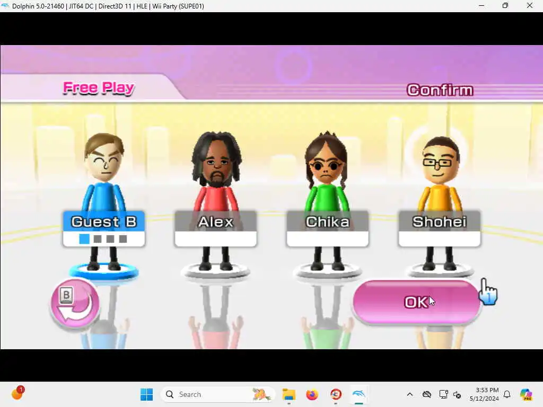543x407 pixels.
Task: Go back using the B return button
Action: point(75,304)
